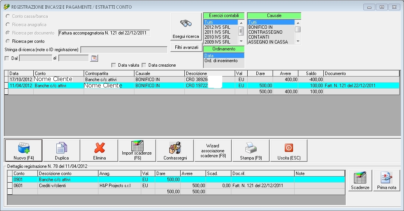This screenshot has width=404, height=211.
Task: Select ASSEGNO IN CASSA causale
Action: click(x=271, y=42)
